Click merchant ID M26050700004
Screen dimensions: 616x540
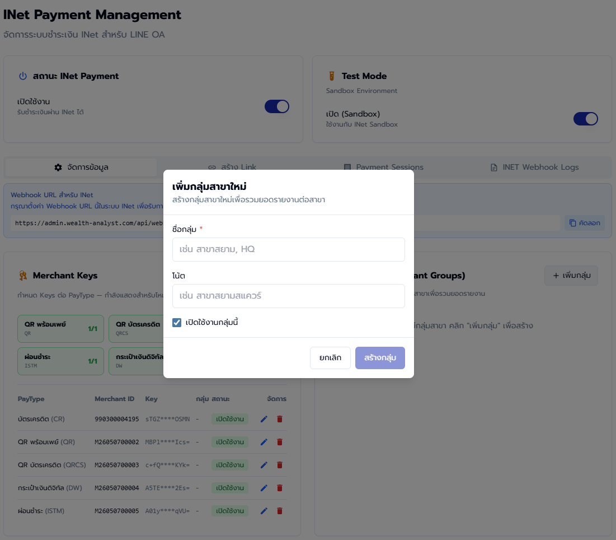click(x=117, y=488)
